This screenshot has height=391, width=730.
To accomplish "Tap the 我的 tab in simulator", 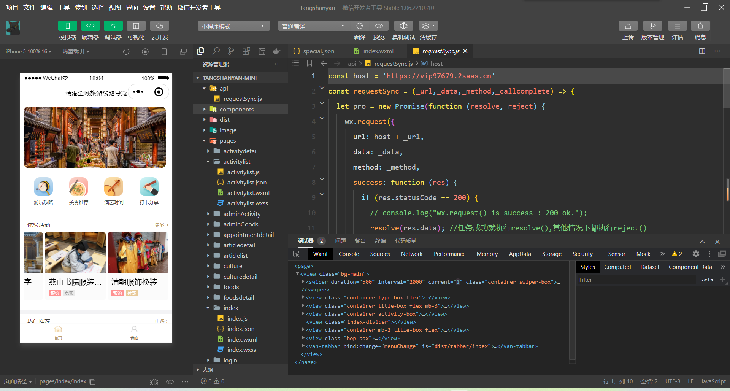I will click(134, 332).
